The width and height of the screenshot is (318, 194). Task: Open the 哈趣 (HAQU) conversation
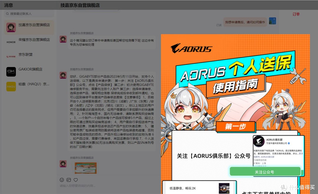(29, 86)
